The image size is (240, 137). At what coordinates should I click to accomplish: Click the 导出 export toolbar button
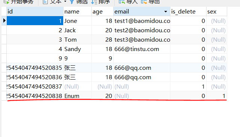(x=150, y=2)
